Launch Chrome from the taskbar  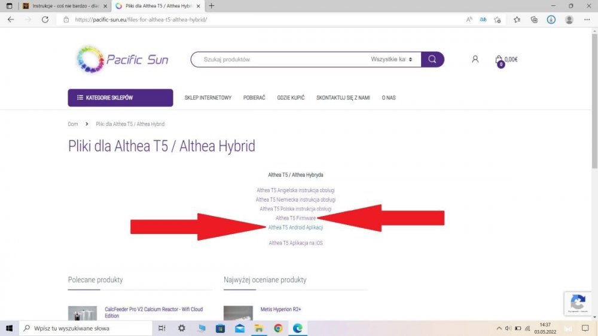coord(278,328)
